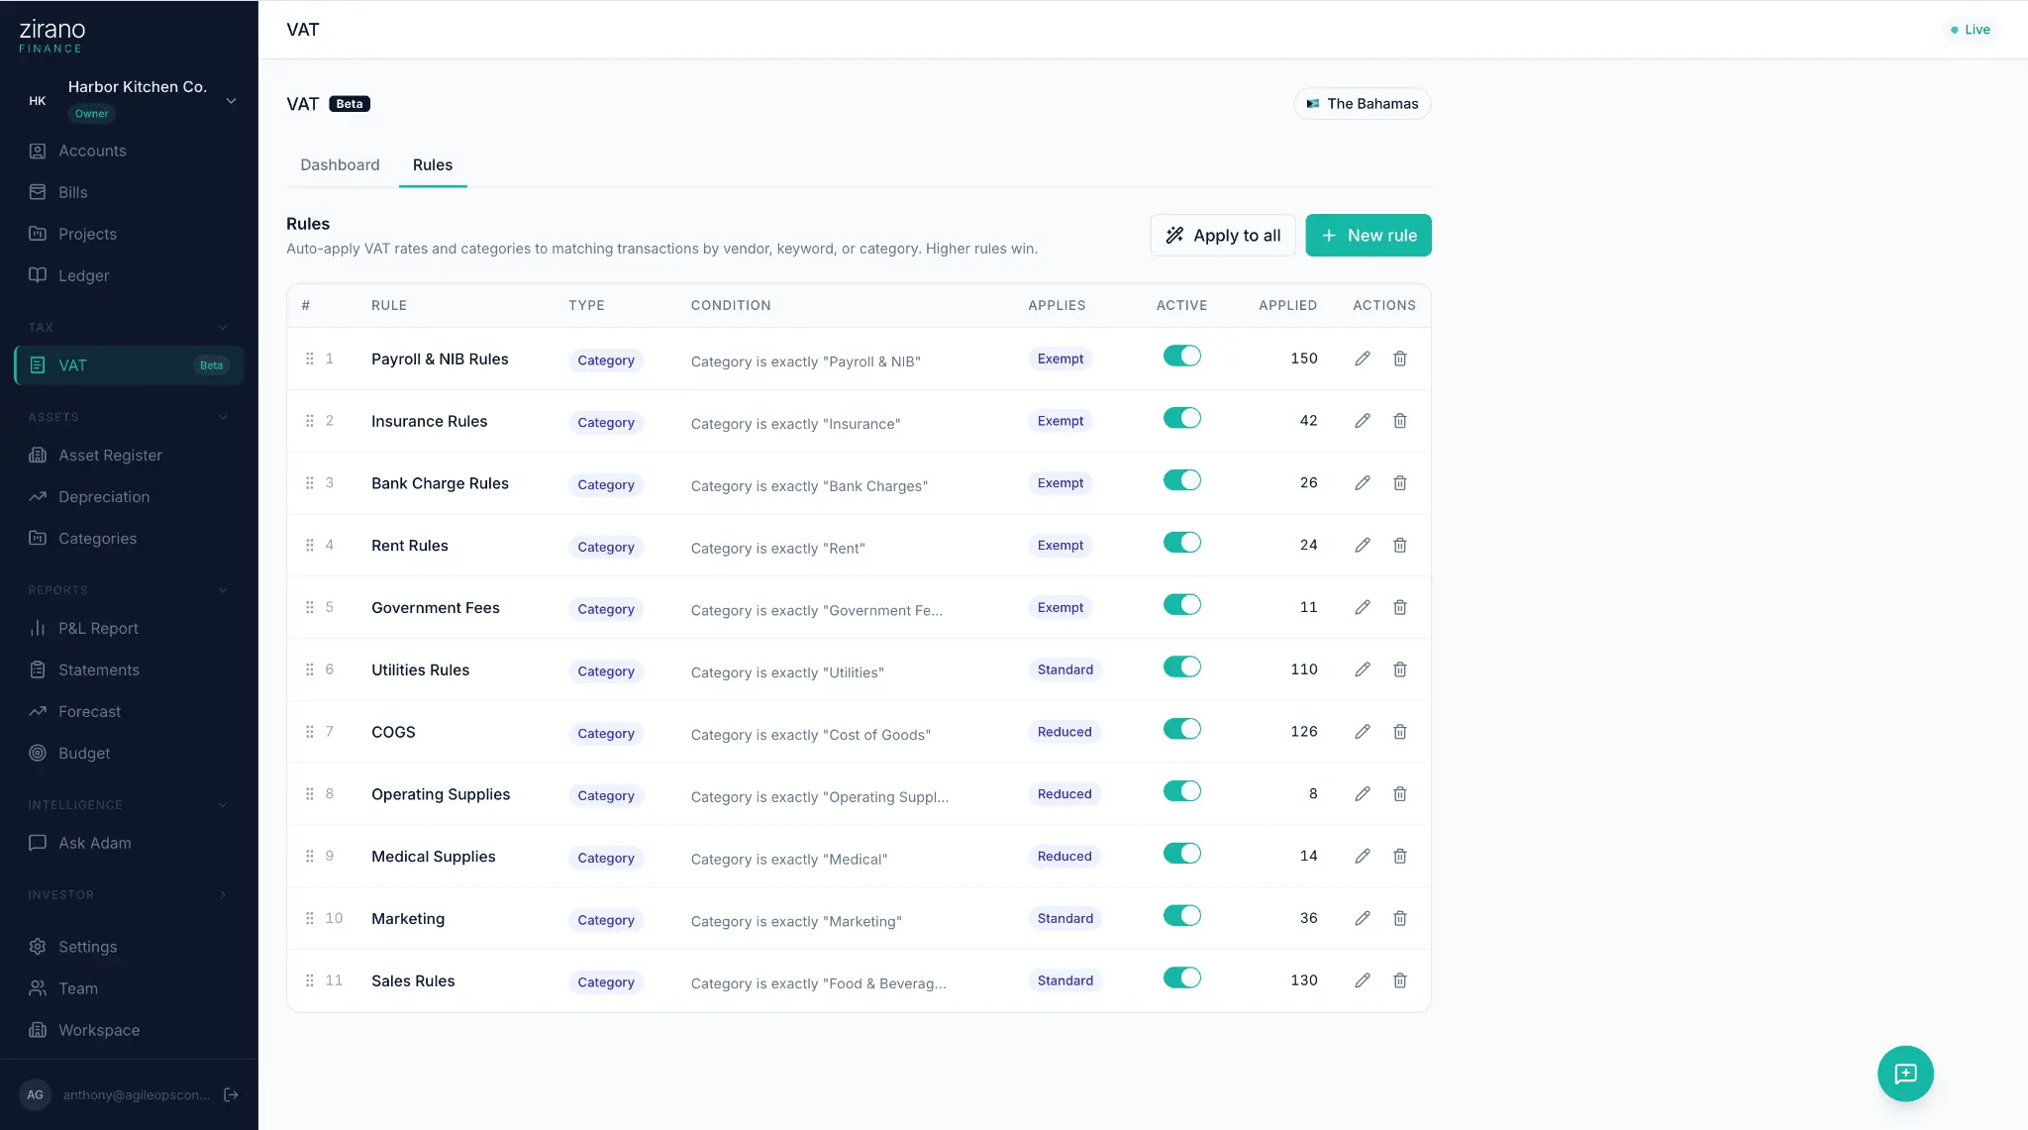Click the Category tag on Sales Rules

[x=606, y=982]
